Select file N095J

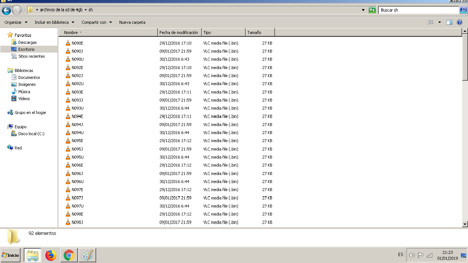coord(77,149)
